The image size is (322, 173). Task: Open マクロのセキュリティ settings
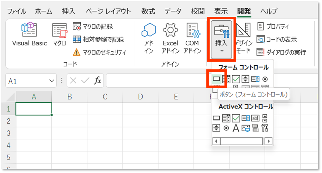[99, 52]
